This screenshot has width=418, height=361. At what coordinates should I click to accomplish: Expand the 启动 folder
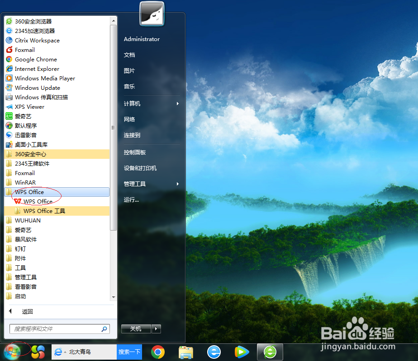[57, 296]
